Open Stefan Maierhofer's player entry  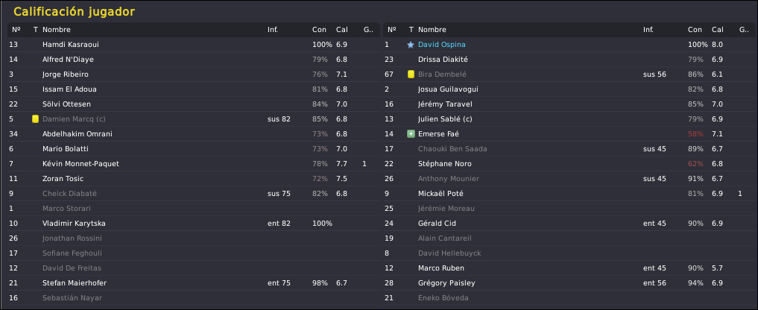click(75, 283)
